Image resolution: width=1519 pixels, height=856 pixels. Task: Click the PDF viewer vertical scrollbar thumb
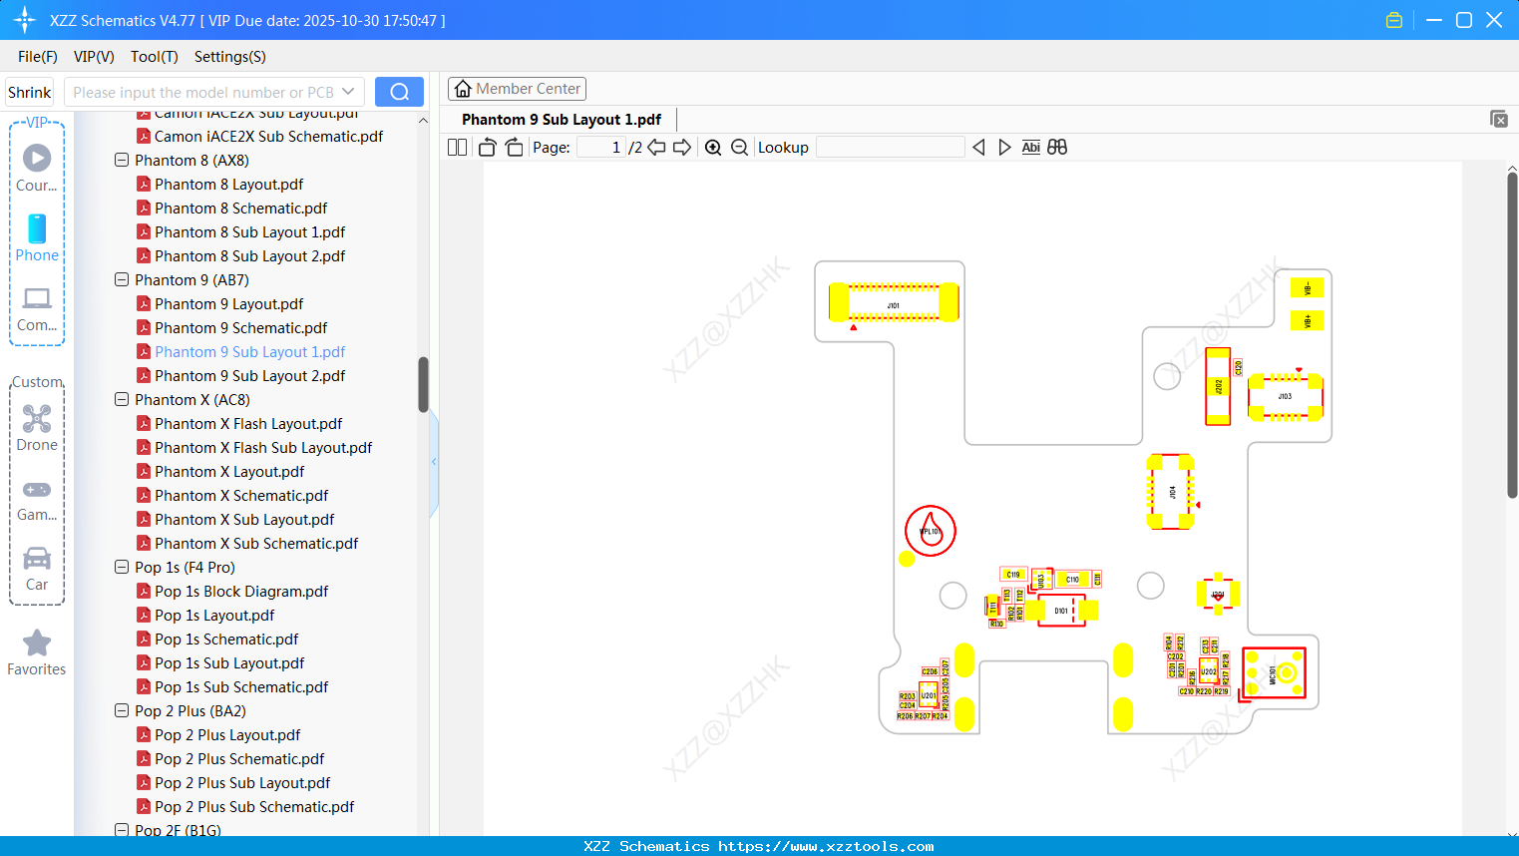(x=1512, y=334)
